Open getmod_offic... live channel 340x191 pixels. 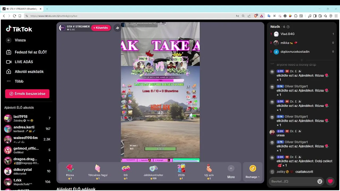27,150
